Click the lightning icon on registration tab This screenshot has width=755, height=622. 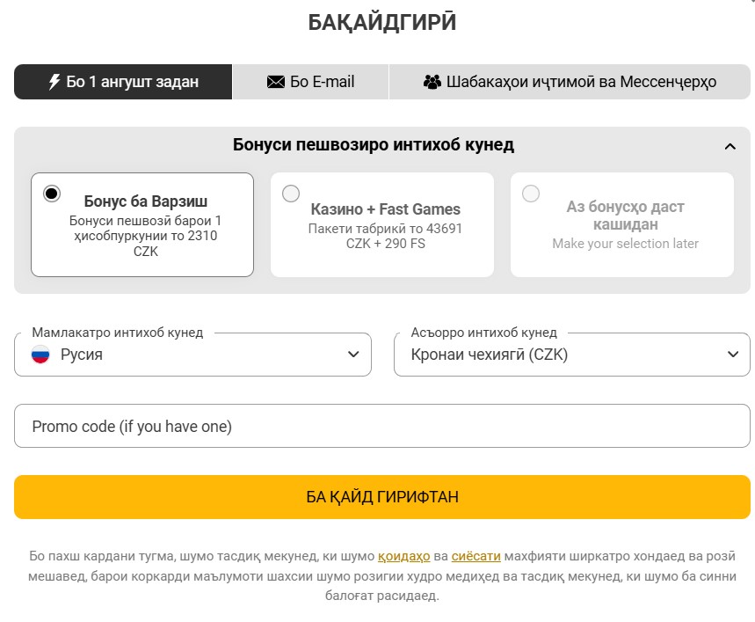[54, 81]
